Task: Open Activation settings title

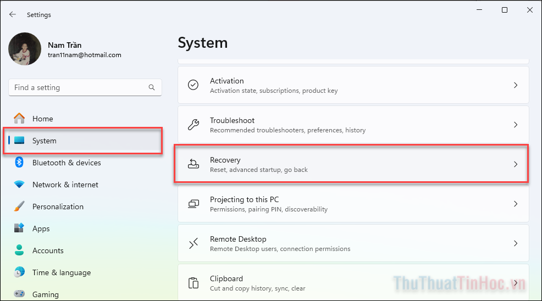Action: point(227,81)
